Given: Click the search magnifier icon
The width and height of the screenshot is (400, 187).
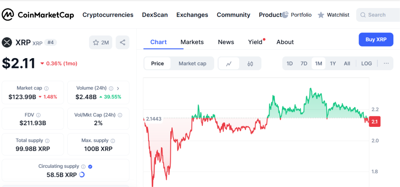Looking at the screenshot, I should tap(363, 15).
